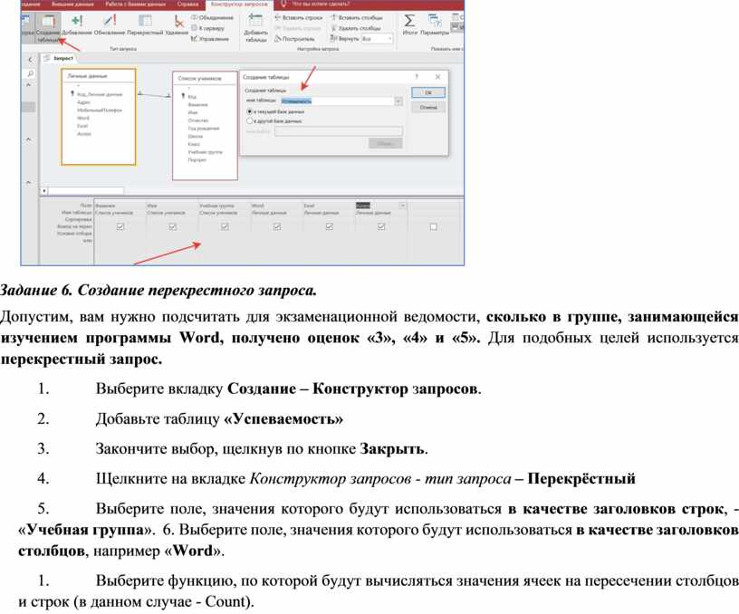
Task: Toggle the show checkbox for Учебная группа column
Action: coord(225,226)
